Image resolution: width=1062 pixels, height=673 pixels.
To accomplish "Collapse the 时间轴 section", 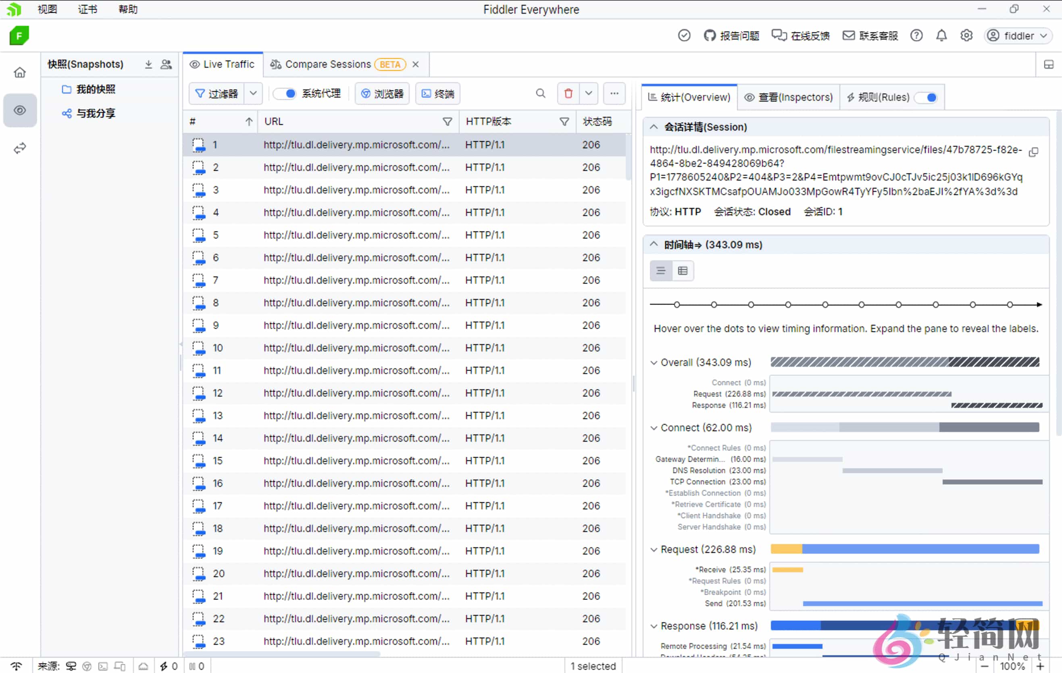I will point(654,244).
